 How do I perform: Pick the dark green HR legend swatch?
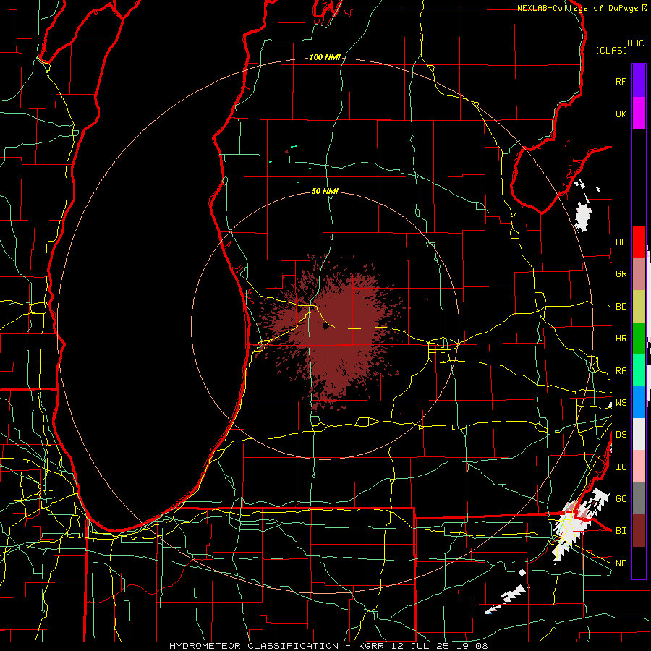coord(639,339)
